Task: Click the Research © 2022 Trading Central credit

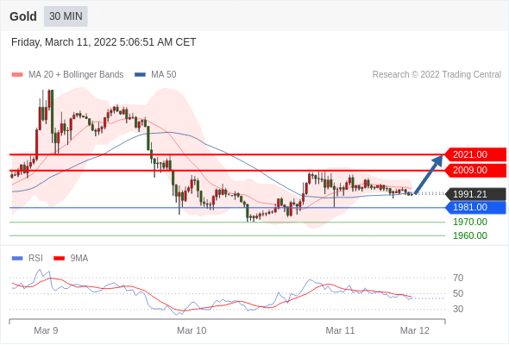Action: [437, 75]
